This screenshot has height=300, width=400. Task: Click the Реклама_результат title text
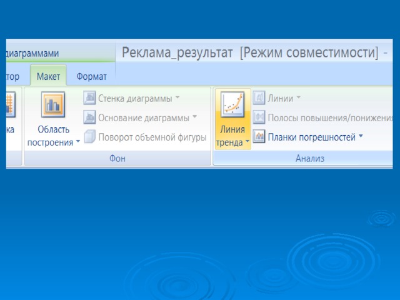(177, 52)
